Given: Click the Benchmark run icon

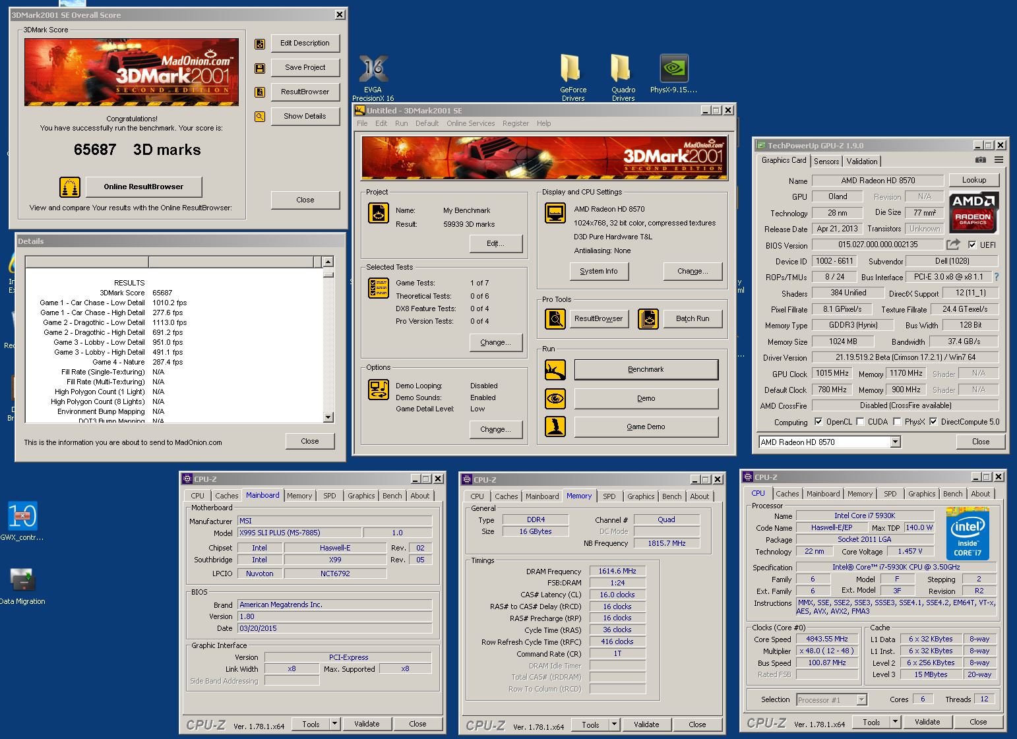Looking at the screenshot, I should (555, 370).
